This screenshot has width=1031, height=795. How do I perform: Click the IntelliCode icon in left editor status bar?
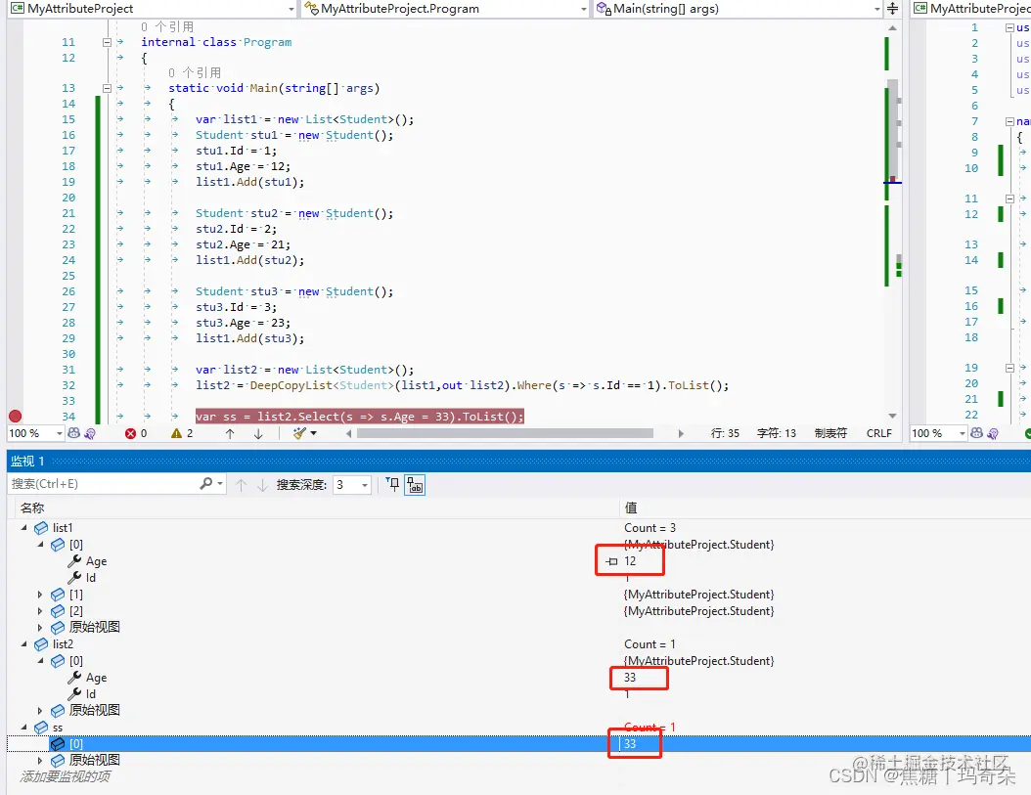(x=90, y=433)
